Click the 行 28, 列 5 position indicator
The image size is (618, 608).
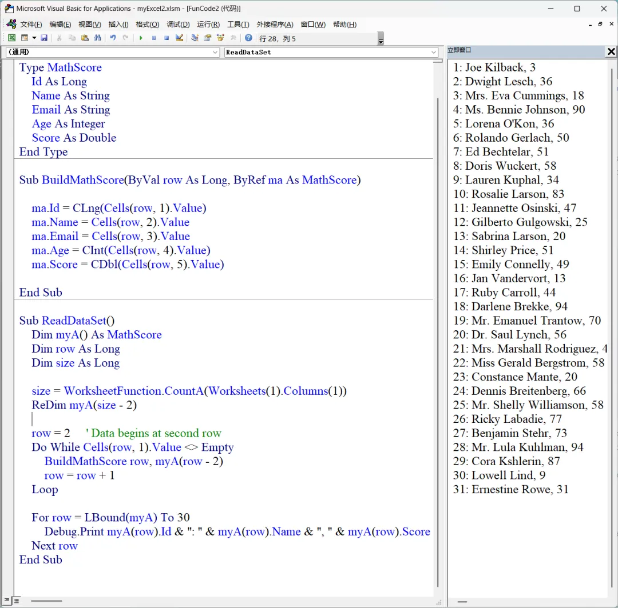point(278,38)
